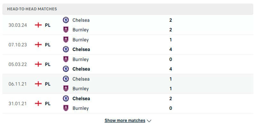Open the 06.11.21 match date
The width and height of the screenshot is (256, 128).
pos(18,84)
